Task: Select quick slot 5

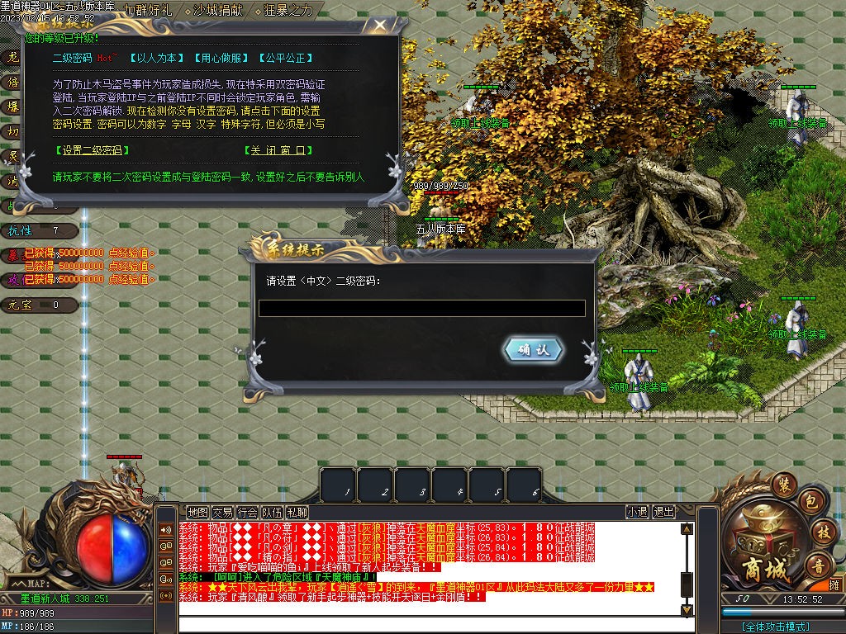Action: tap(487, 485)
